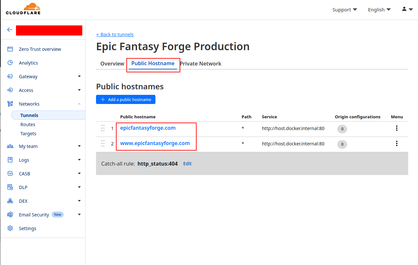The image size is (418, 265).
Task: Click the CASB sidebar icon
Action: click(10, 174)
